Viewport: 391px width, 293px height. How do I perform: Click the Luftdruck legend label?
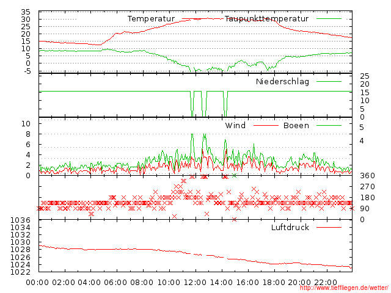(x=290, y=227)
